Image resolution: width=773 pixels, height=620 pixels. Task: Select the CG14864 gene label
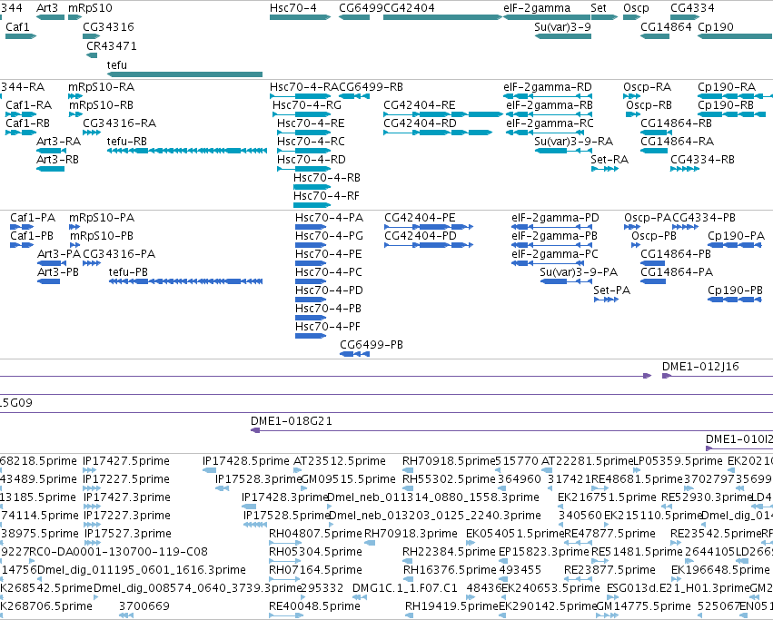(x=666, y=26)
